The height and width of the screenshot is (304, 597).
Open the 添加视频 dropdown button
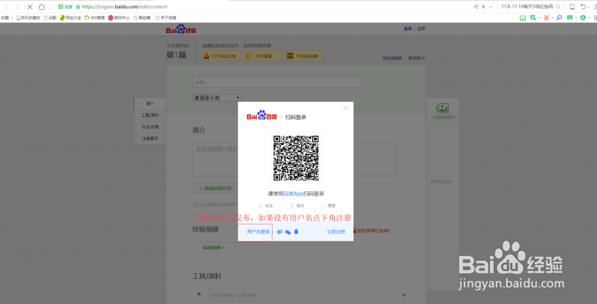[214, 247]
